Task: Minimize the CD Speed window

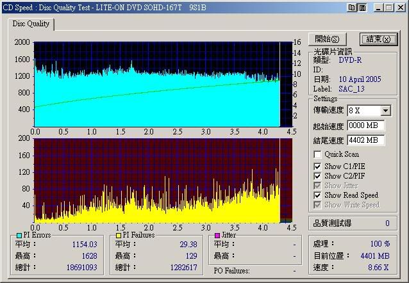Action: click(x=378, y=8)
